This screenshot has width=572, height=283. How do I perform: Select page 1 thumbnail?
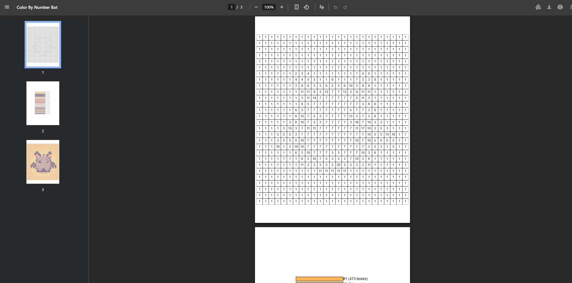coord(43,45)
